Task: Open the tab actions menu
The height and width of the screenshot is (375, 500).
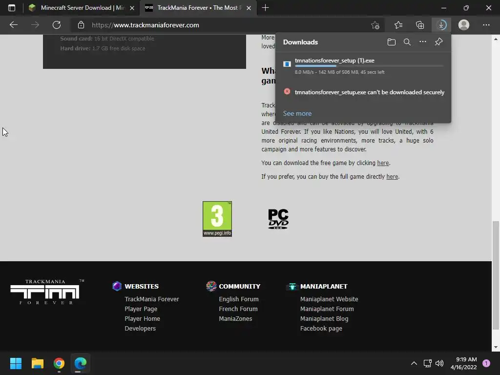Action: 12,8
